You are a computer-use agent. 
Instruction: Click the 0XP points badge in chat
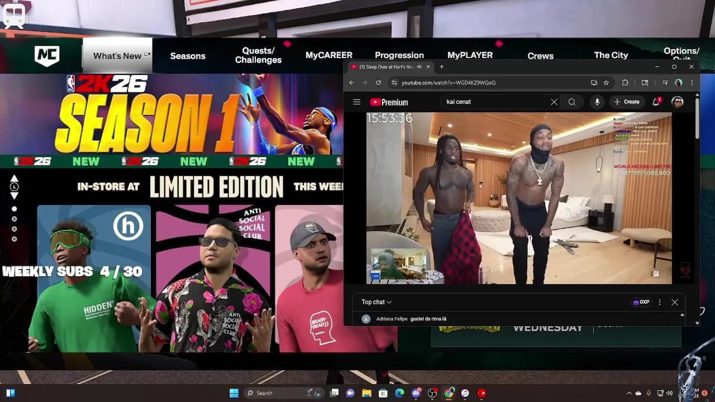[641, 302]
